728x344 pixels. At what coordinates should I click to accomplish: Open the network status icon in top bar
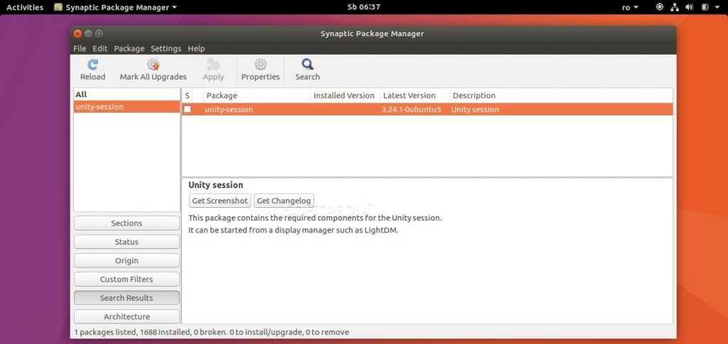[674, 7]
